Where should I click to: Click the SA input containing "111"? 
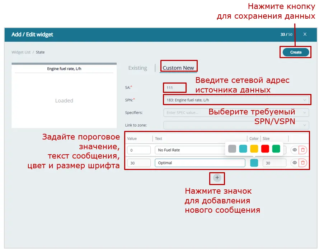point(175,88)
